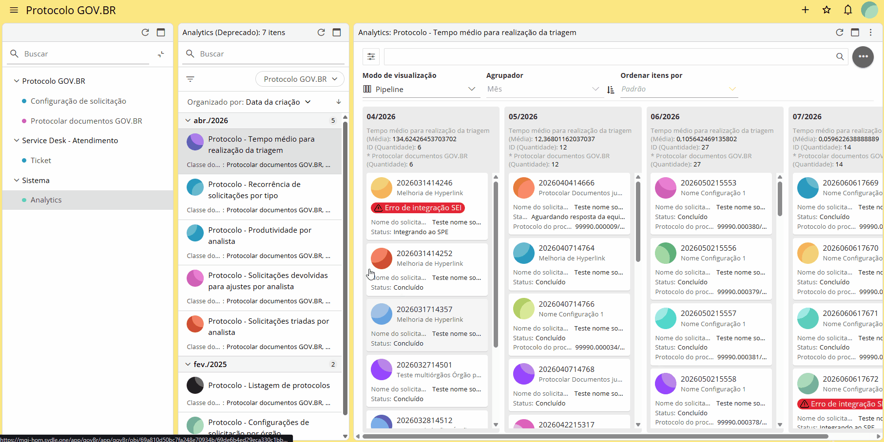Open the hamburger navigation menu
Image resolution: width=884 pixels, height=442 pixels.
14,10
